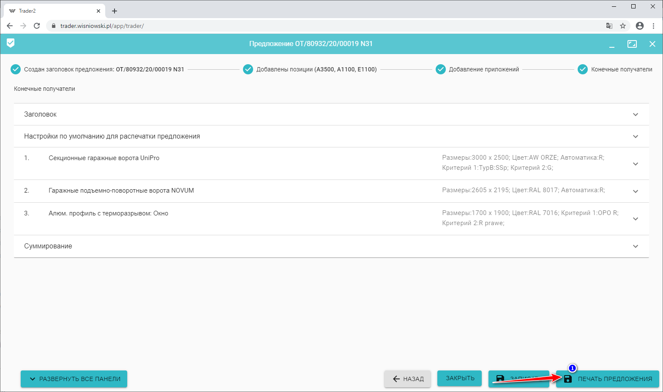Bookmark page with the star icon
The image size is (663, 392).
tap(623, 26)
